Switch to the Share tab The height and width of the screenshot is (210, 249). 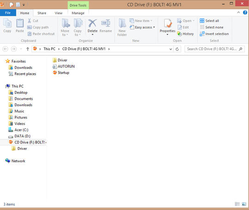pyautogui.click(x=42, y=13)
